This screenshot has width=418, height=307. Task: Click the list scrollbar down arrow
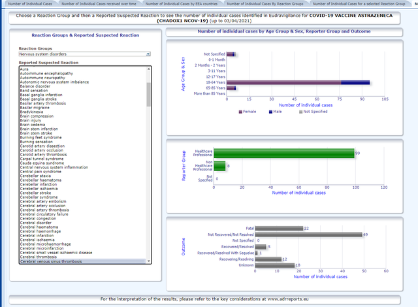pyautogui.click(x=148, y=261)
